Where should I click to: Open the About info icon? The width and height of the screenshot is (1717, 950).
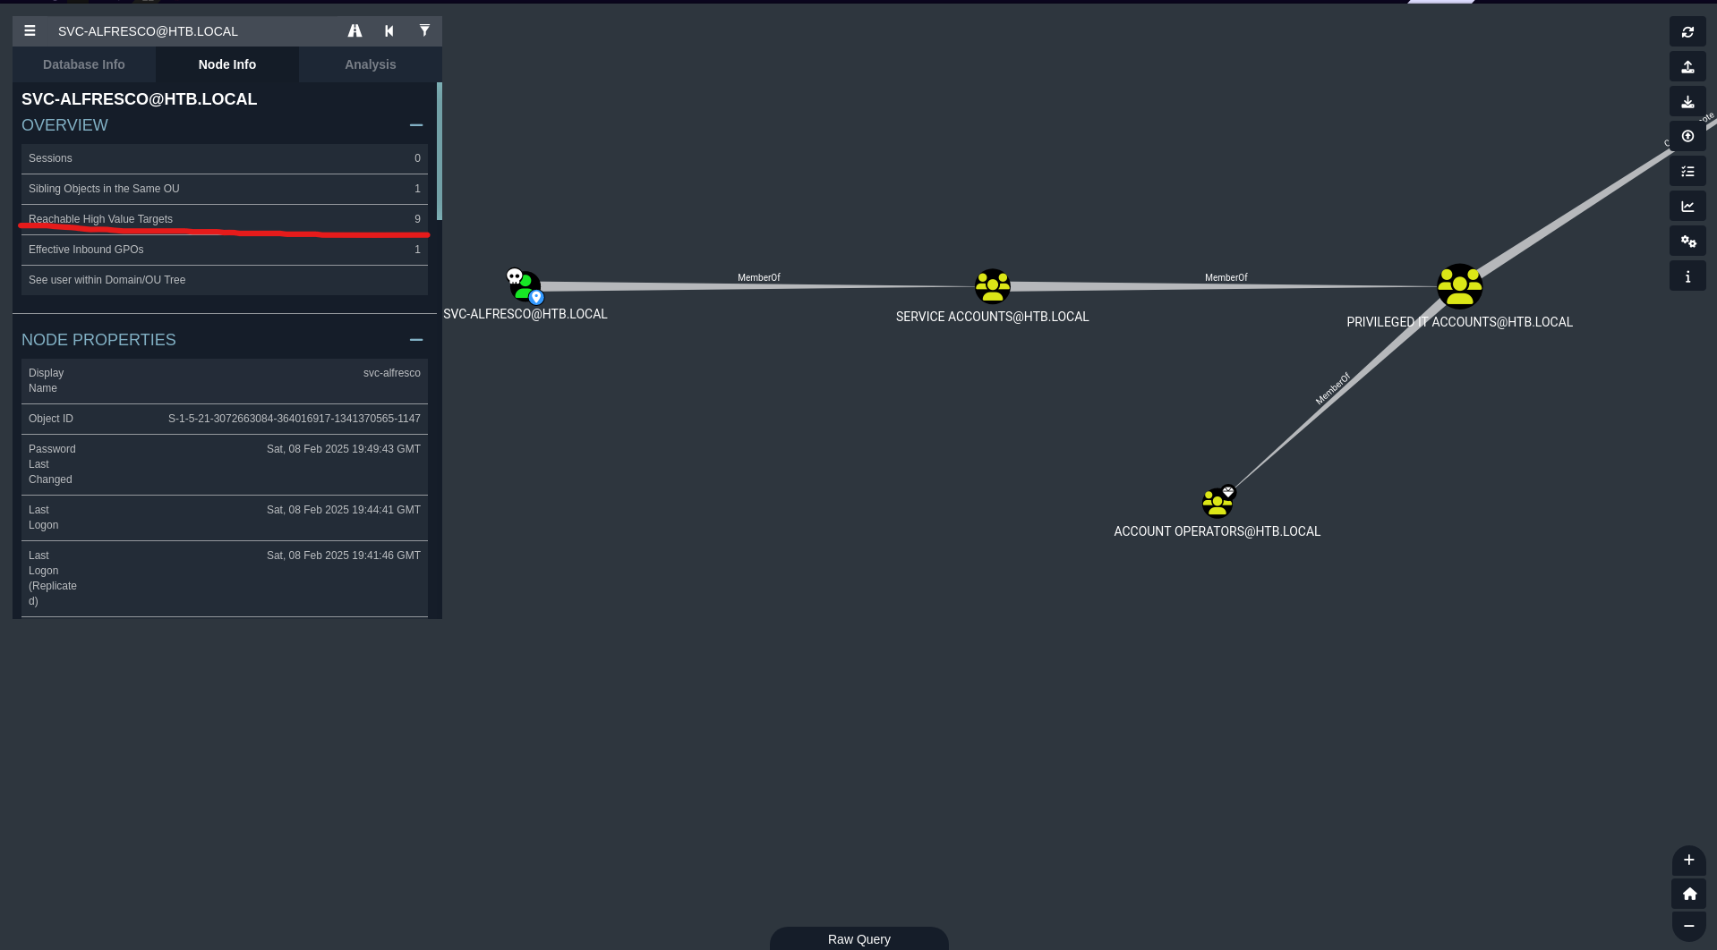[1687, 276]
